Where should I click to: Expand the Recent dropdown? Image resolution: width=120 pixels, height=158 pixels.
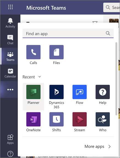(x=32, y=77)
